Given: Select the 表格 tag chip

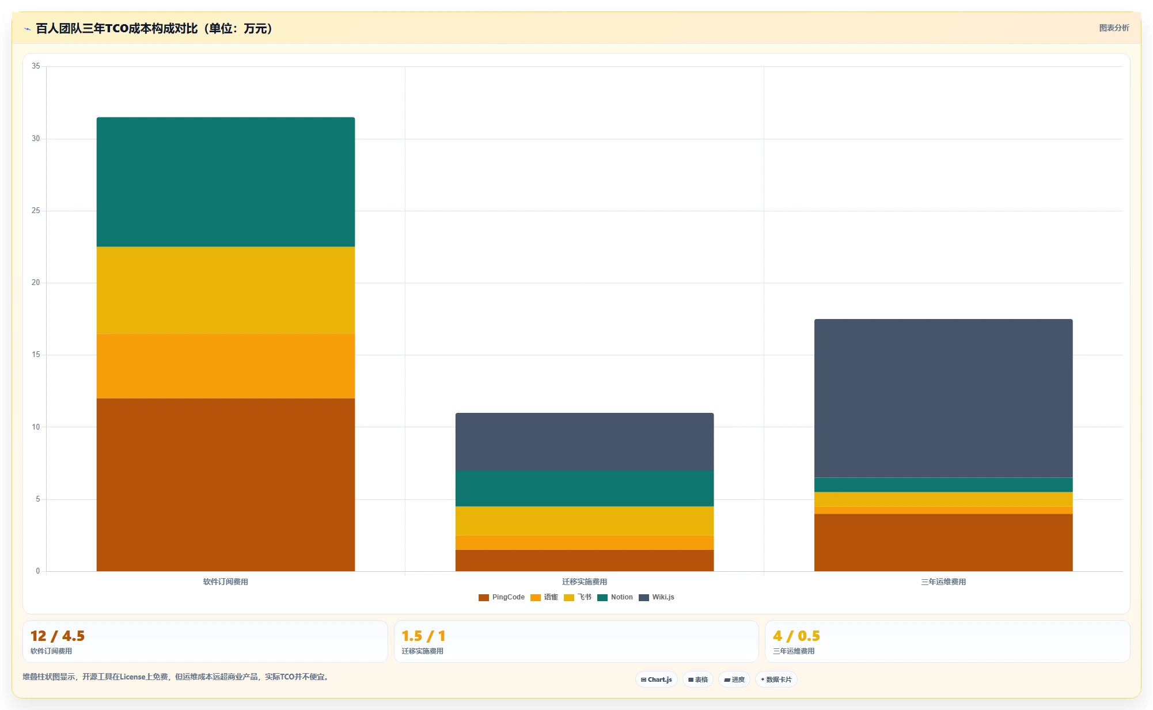Looking at the screenshot, I should [698, 679].
